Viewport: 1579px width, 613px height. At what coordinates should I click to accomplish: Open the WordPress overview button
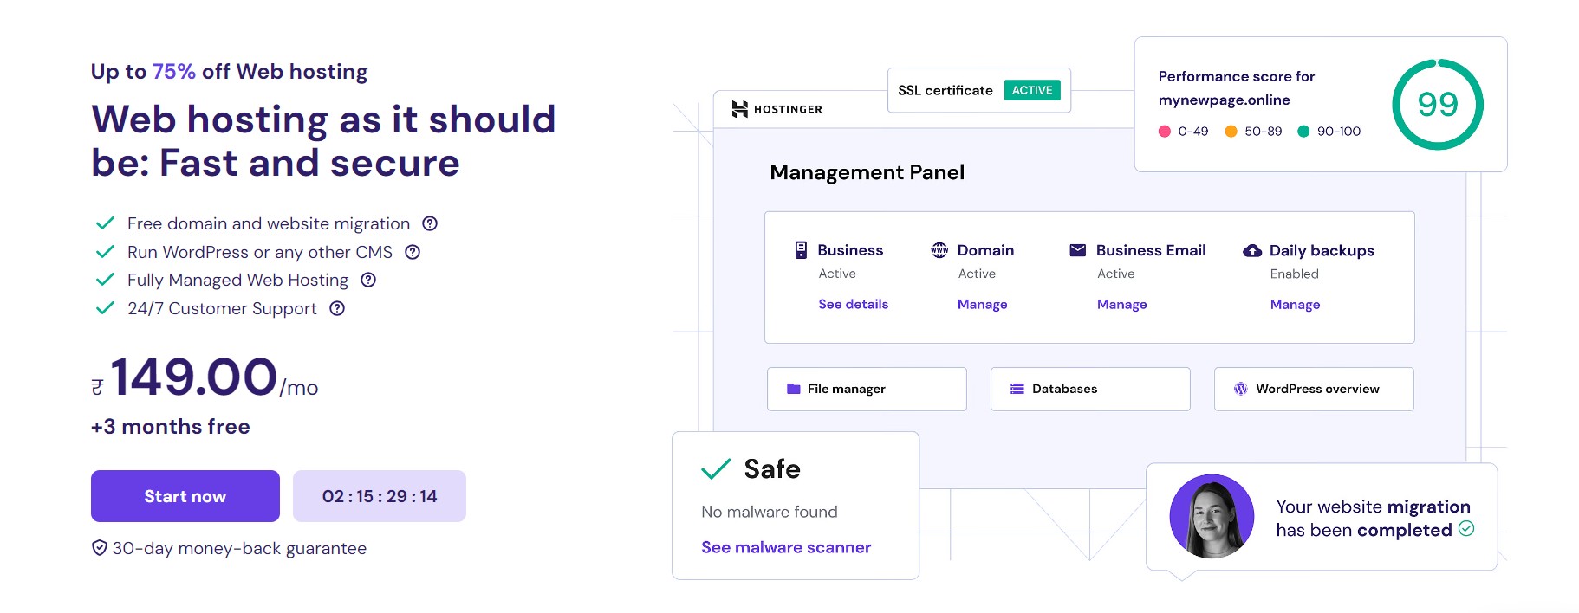(x=1314, y=389)
